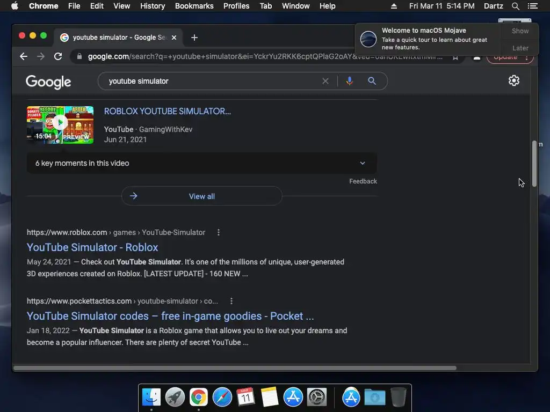Open the App Store beside the Notes icon
This screenshot has width=550, height=412.
tap(293, 398)
